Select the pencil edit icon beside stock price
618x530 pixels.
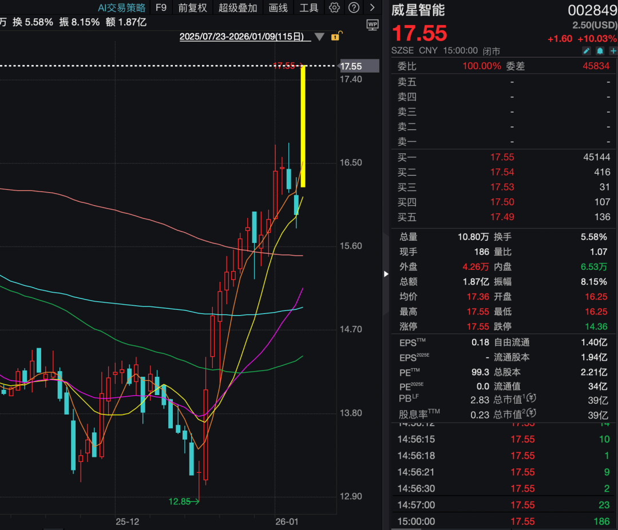coord(586,51)
